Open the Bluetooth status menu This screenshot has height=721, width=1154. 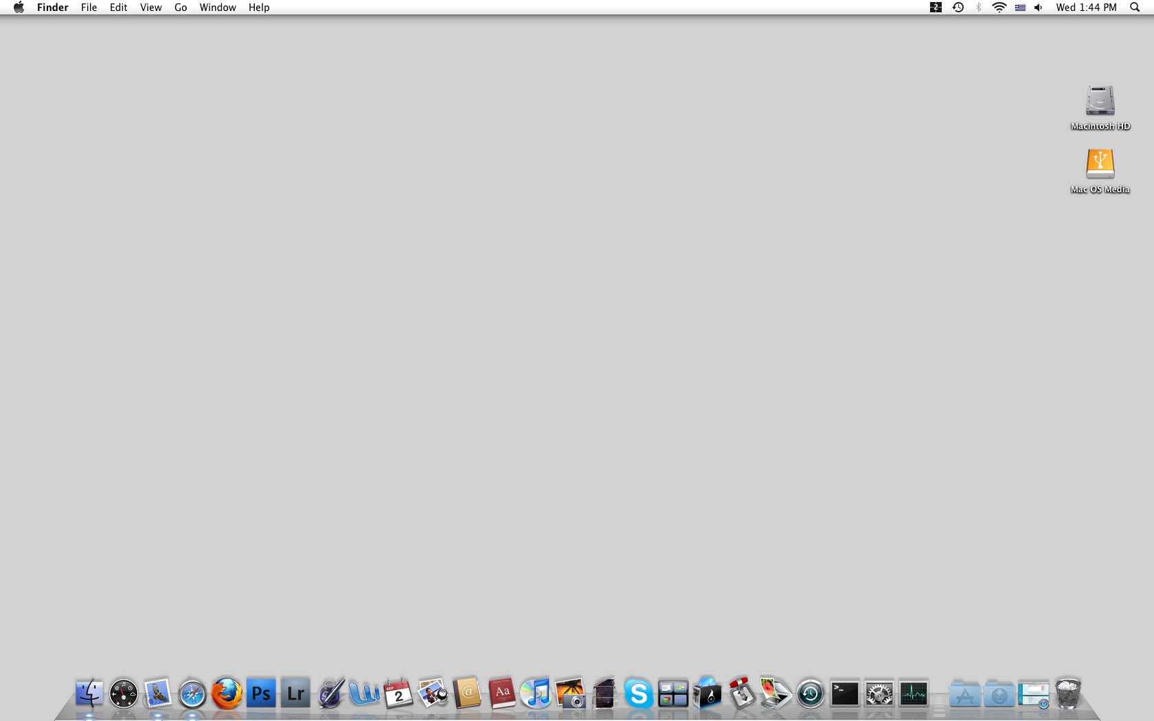(x=979, y=8)
